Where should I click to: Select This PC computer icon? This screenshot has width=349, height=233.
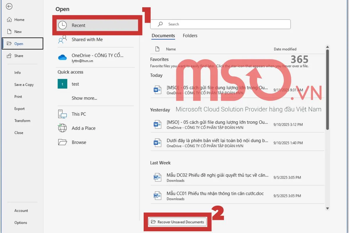(x=63, y=114)
